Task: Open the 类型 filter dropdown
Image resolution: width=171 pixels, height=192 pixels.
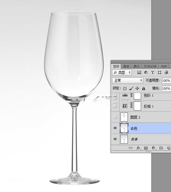Action: coord(122,72)
